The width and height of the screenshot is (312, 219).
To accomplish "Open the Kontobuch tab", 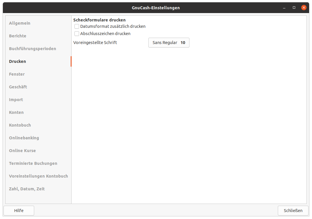I will click(20, 125).
